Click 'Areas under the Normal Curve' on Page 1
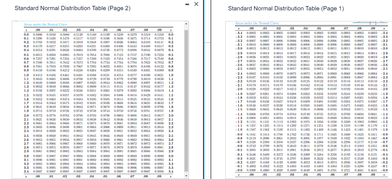 click(257, 23)
